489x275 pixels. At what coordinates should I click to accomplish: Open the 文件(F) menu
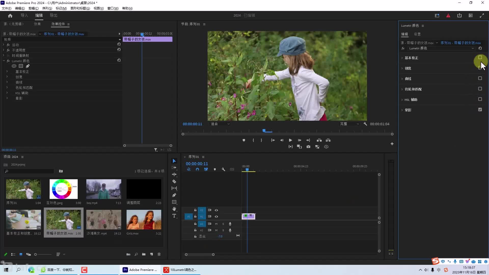tap(7, 8)
